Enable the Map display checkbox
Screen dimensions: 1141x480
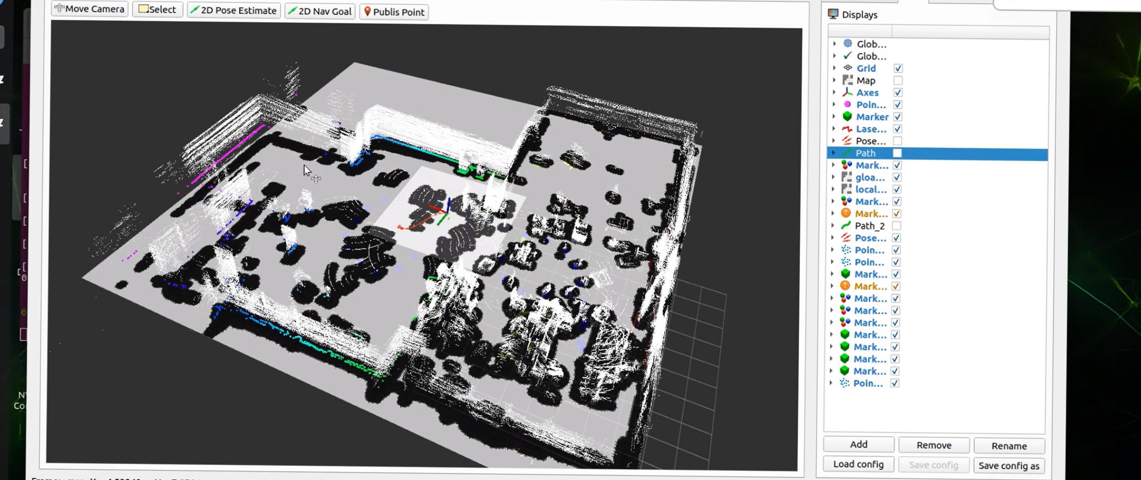pos(898,80)
